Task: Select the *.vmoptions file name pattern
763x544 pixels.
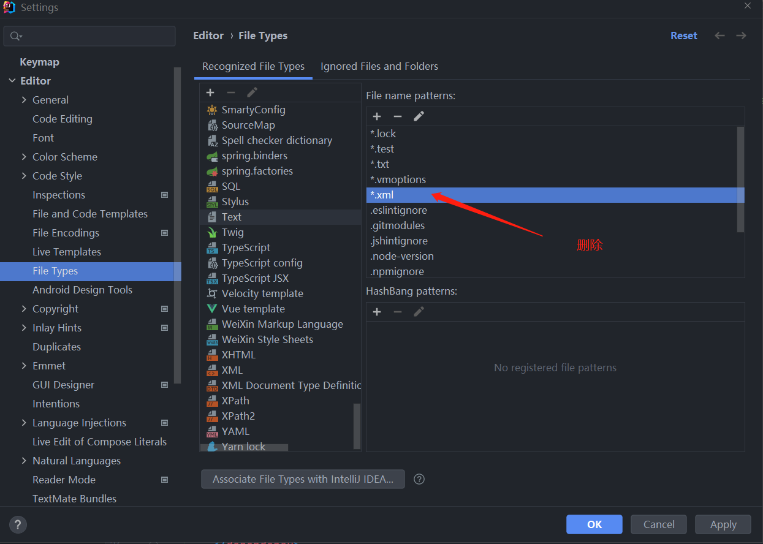Action: tap(552, 179)
